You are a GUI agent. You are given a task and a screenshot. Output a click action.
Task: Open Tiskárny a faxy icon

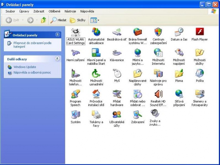tap(96, 115)
